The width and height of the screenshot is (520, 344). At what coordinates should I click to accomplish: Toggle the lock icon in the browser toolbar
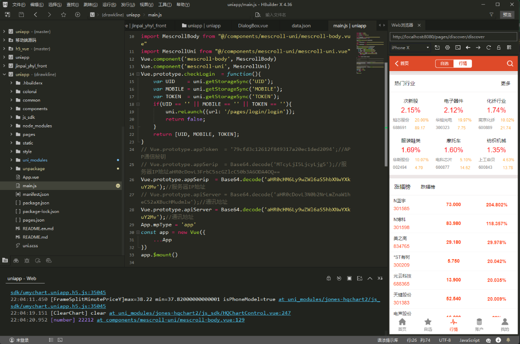498,47
